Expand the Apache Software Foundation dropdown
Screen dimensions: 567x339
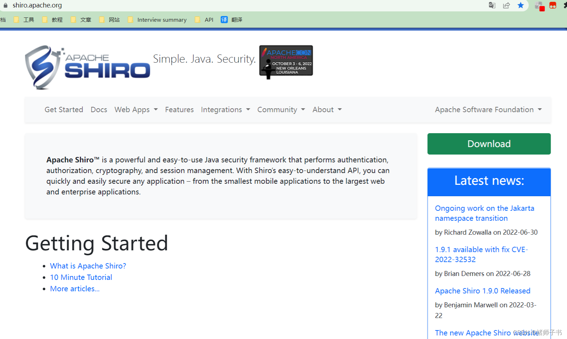click(x=488, y=110)
